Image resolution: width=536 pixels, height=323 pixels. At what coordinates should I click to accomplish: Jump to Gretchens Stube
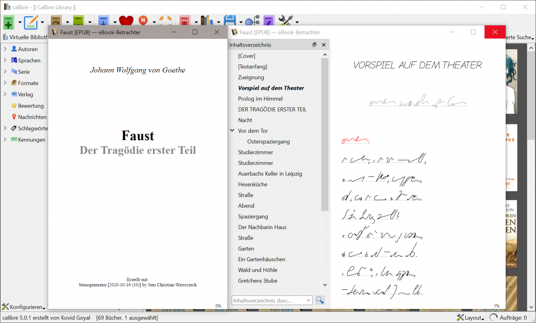(257, 280)
